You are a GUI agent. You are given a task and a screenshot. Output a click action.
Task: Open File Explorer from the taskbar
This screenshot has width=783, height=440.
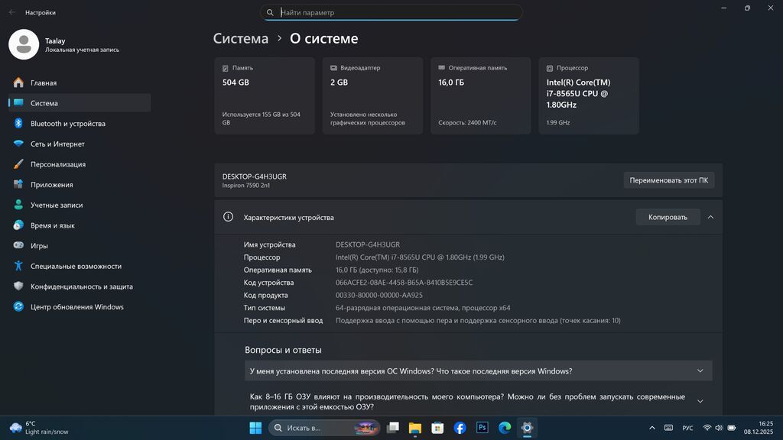coord(415,428)
